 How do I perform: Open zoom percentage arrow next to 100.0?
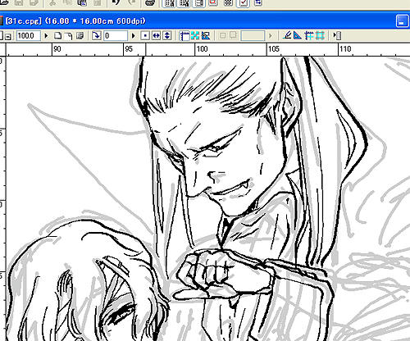click(x=46, y=36)
